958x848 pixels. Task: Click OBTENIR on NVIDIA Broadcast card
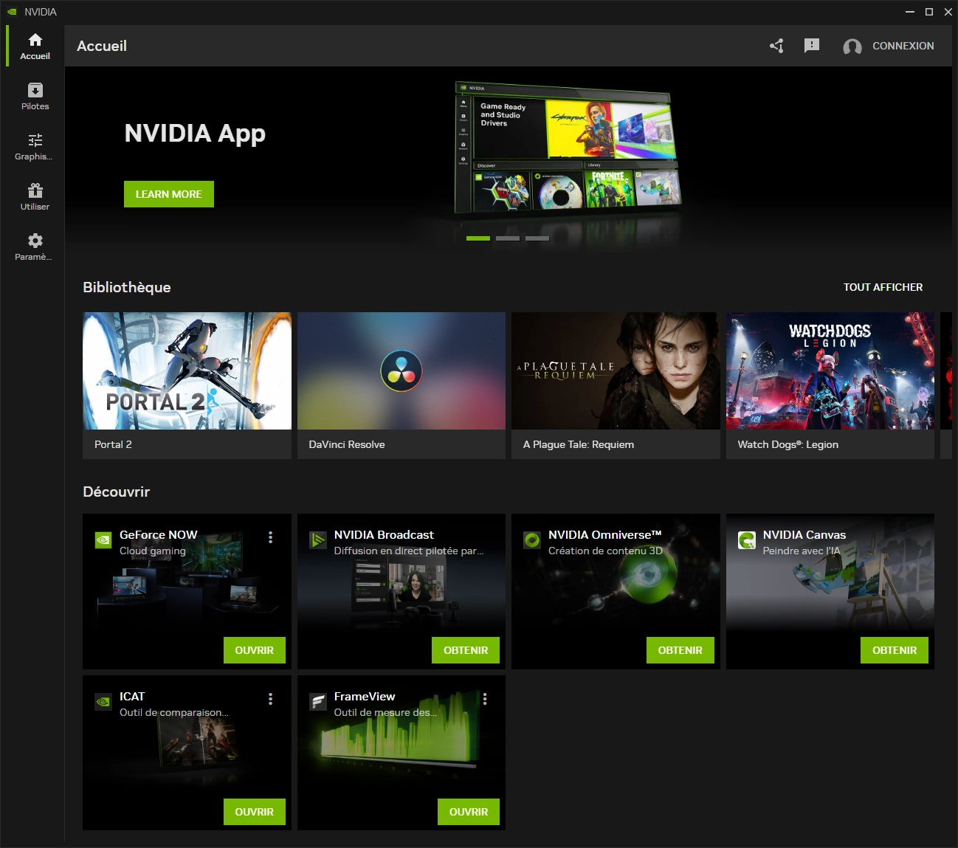pos(466,650)
